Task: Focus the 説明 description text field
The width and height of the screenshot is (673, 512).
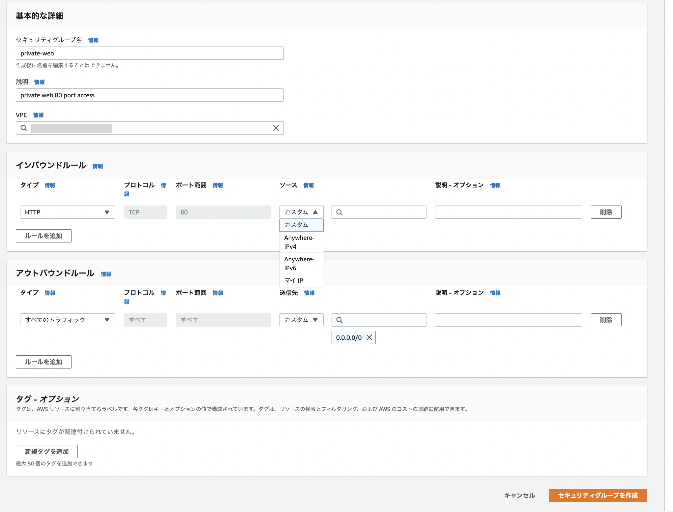Action: [150, 95]
